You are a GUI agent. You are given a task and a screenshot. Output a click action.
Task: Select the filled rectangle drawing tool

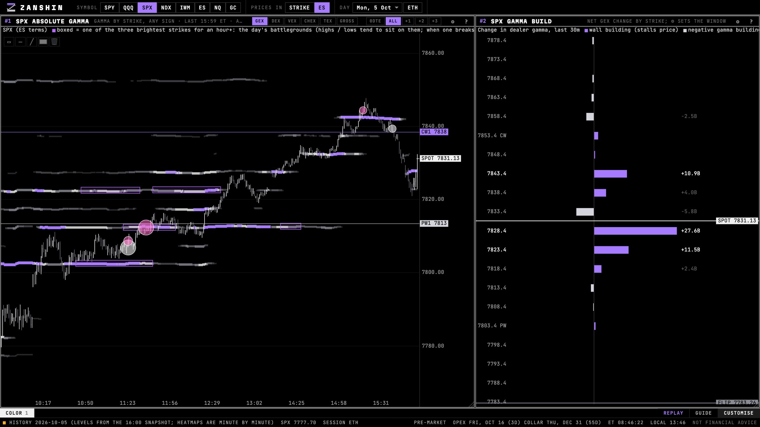43,42
